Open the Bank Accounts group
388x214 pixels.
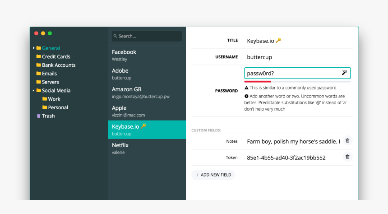click(59, 65)
